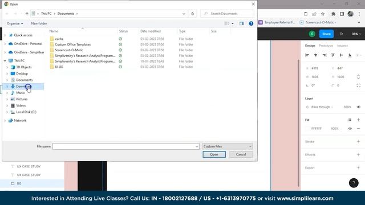Open the Figma 38% zoom dropdown

pyautogui.click(x=356, y=34)
